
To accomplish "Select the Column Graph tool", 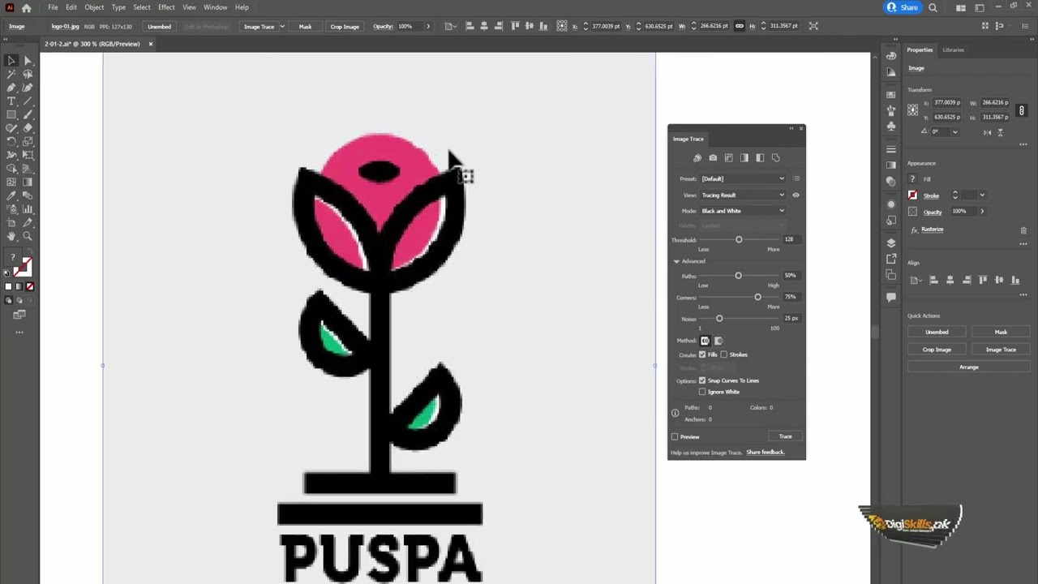I will 28,209.
